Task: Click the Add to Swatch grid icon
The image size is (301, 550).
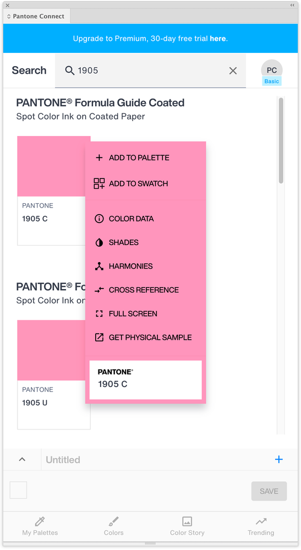Action: (x=99, y=183)
